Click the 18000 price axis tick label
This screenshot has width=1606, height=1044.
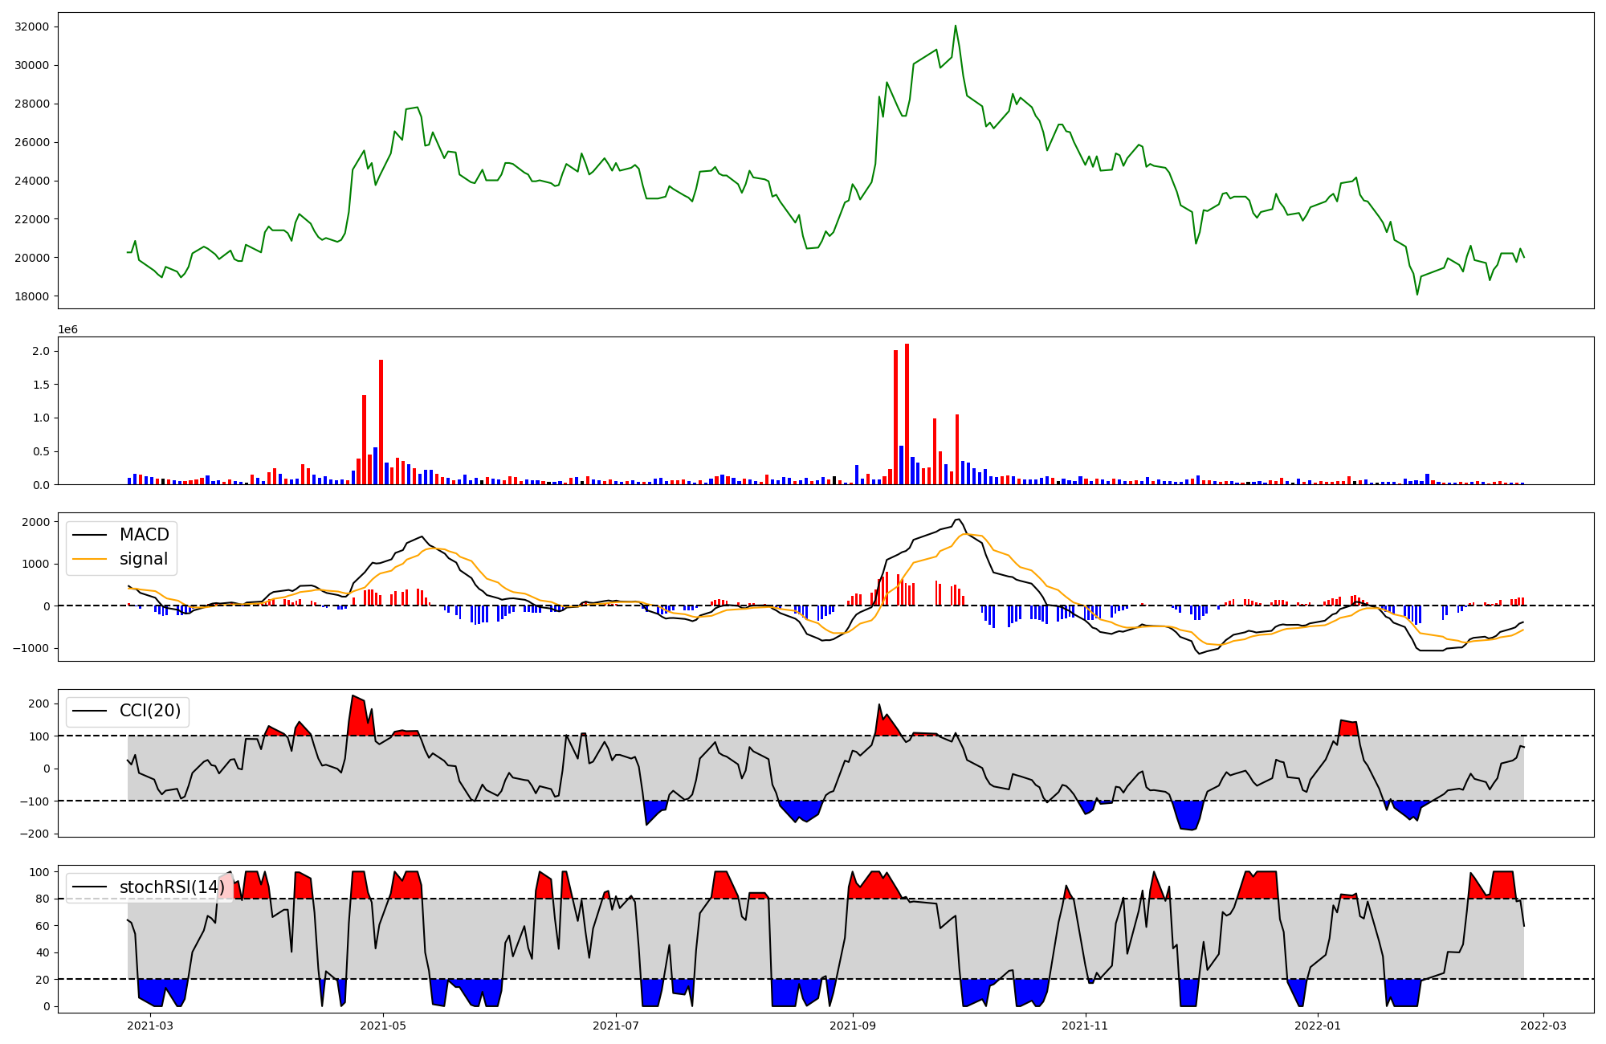tap(32, 296)
